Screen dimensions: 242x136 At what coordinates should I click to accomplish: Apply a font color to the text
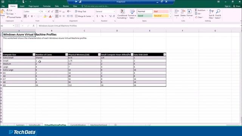click(50, 16)
